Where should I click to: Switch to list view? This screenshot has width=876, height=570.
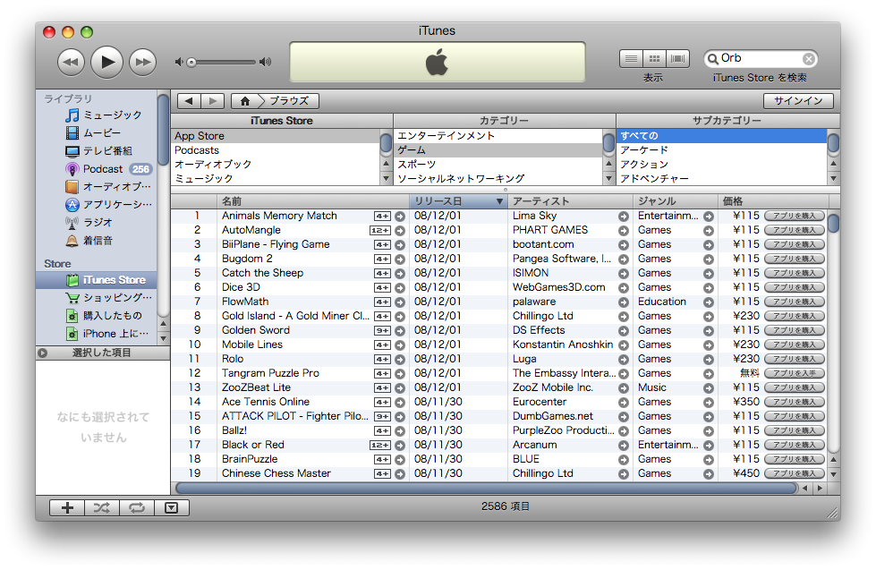632,59
